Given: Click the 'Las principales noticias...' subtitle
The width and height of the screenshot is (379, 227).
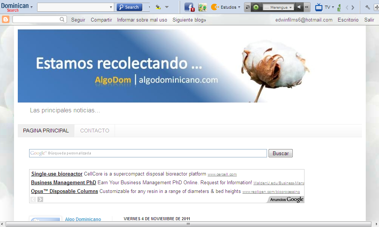Looking at the screenshot, I should point(65,110).
